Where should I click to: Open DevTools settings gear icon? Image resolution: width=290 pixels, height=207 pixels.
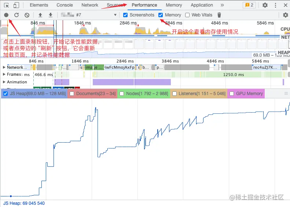(265, 5)
